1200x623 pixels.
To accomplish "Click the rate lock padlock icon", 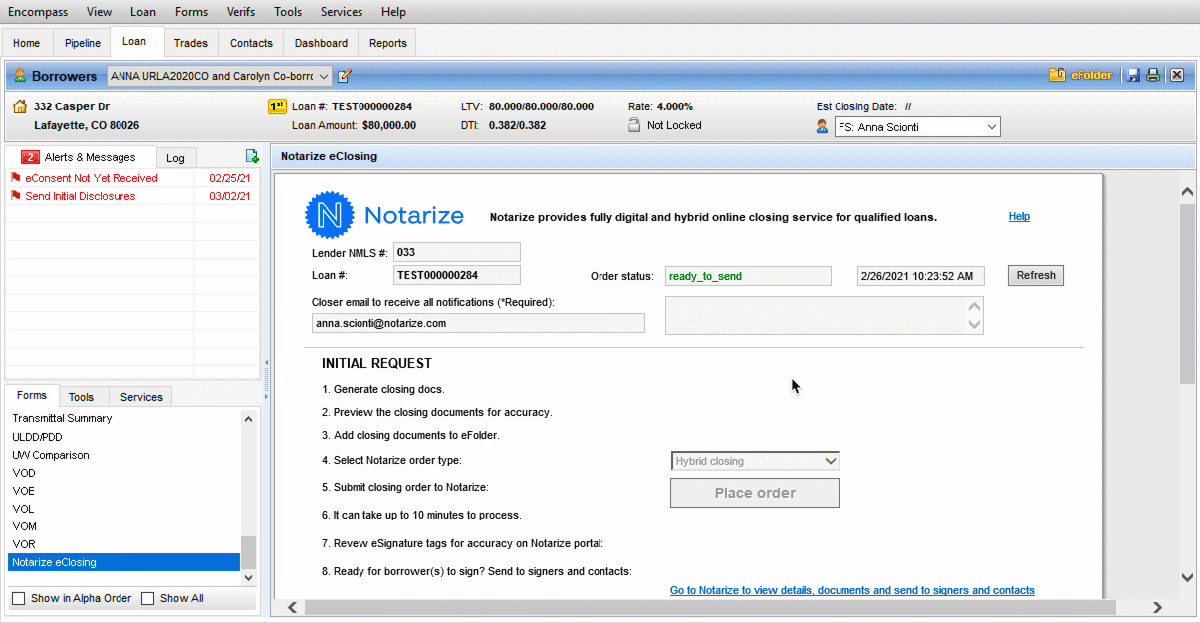I will coord(634,125).
